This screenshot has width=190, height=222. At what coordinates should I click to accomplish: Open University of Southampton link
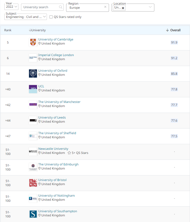tap(58, 211)
